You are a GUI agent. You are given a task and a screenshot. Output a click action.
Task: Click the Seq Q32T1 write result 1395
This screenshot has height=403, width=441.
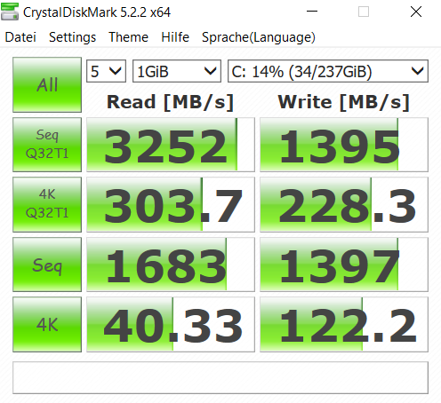pyautogui.click(x=344, y=145)
